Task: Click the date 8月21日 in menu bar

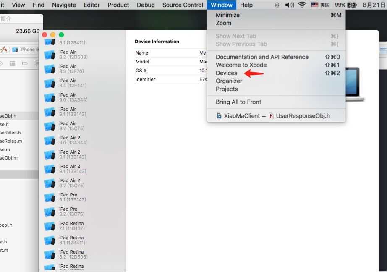Action: (x=374, y=5)
